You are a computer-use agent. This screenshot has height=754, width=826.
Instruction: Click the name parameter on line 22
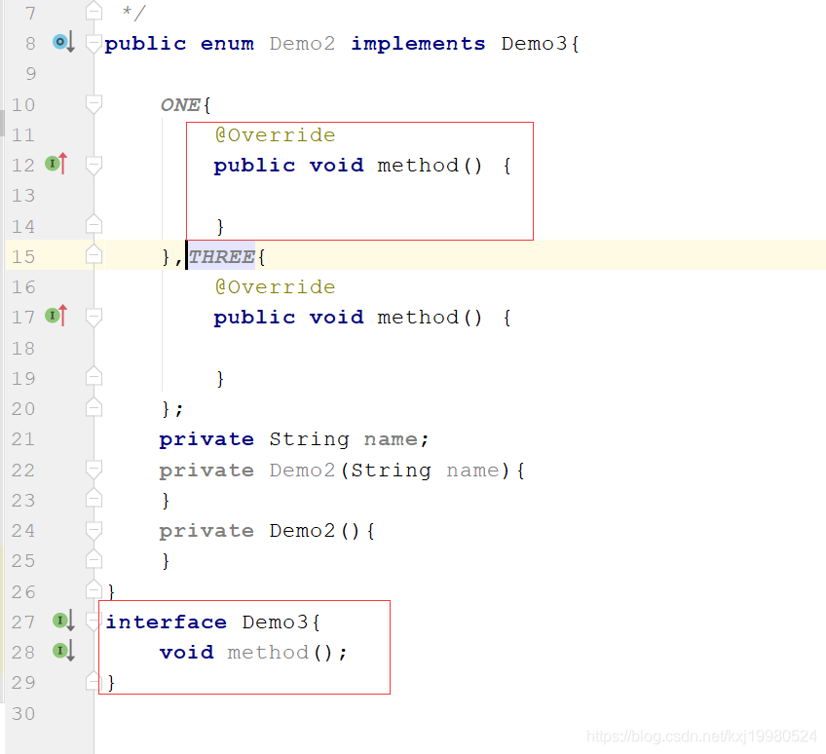pyautogui.click(x=472, y=470)
